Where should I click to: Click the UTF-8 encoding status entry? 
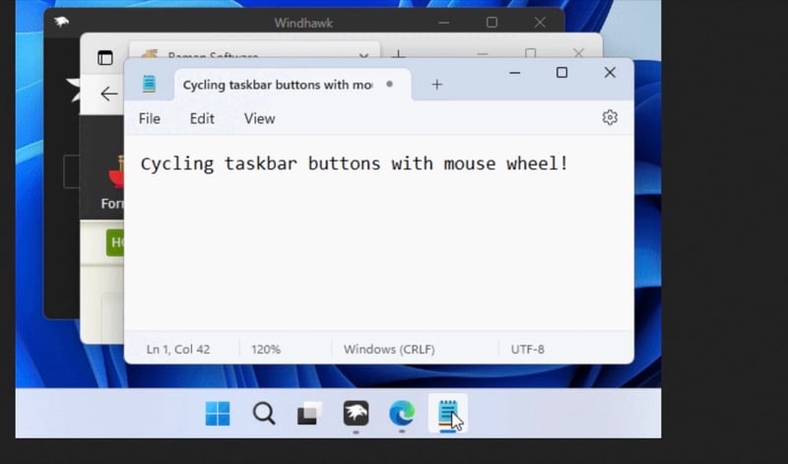point(527,350)
